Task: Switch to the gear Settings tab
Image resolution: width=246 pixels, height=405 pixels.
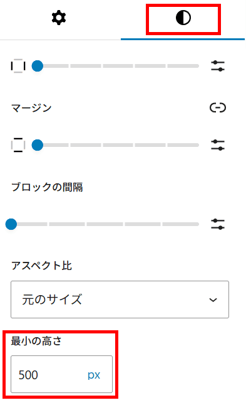Action: point(59,18)
